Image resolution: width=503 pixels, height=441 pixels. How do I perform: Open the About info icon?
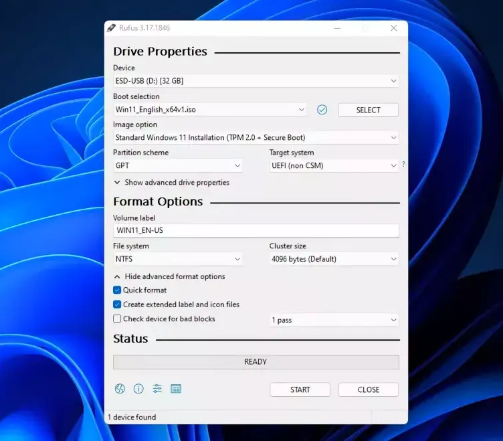pos(138,389)
